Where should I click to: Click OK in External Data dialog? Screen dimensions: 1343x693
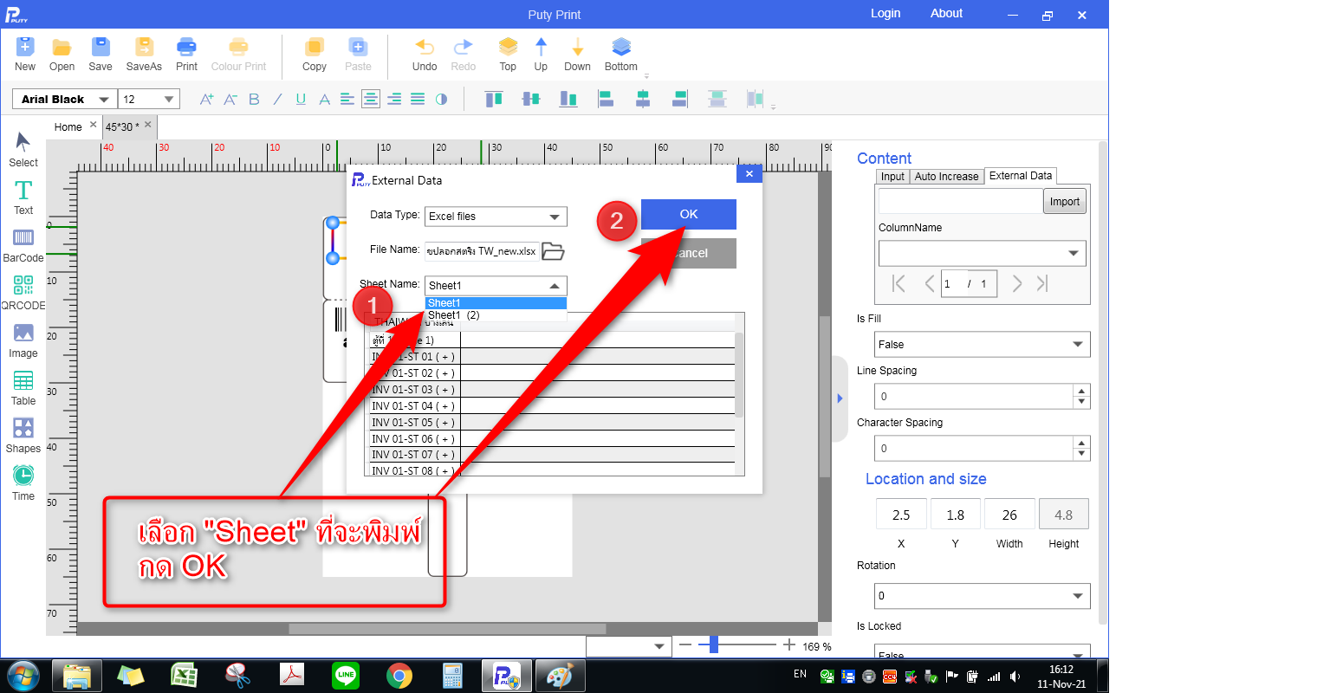click(689, 214)
